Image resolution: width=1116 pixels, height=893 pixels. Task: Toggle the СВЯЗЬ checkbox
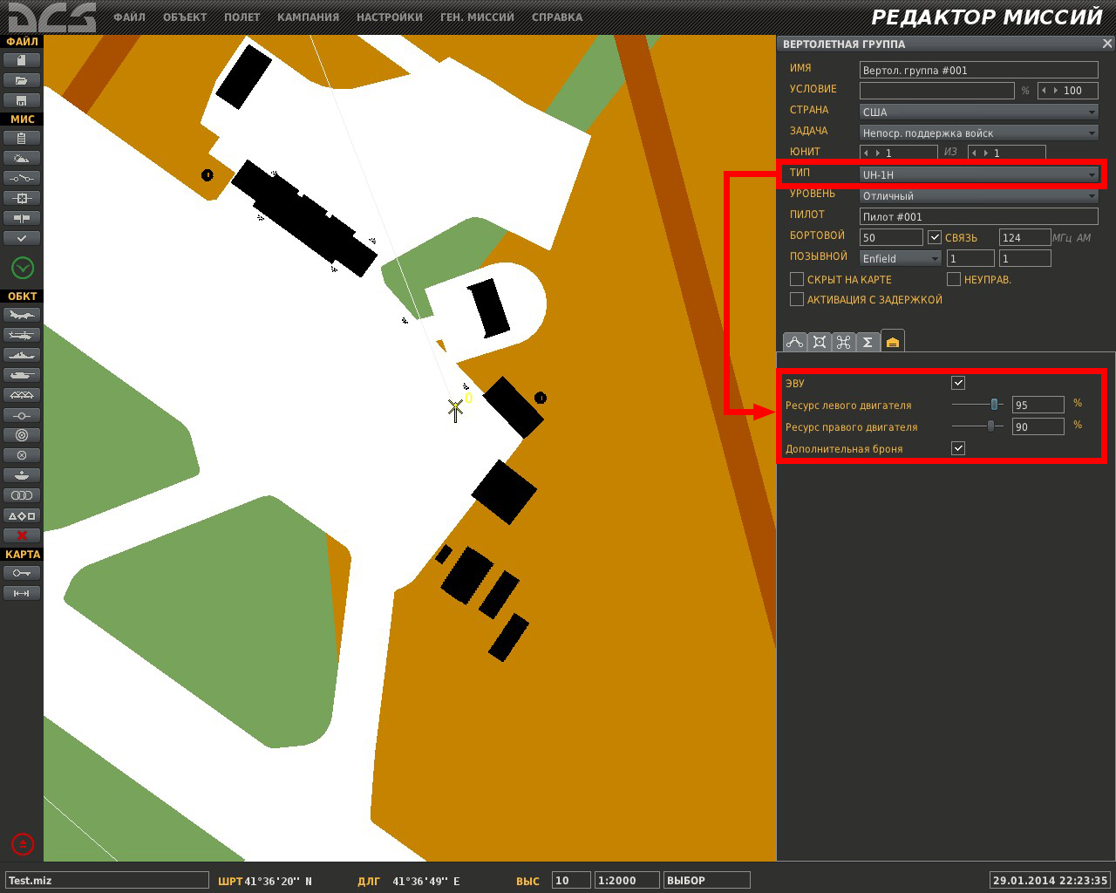[x=935, y=237]
